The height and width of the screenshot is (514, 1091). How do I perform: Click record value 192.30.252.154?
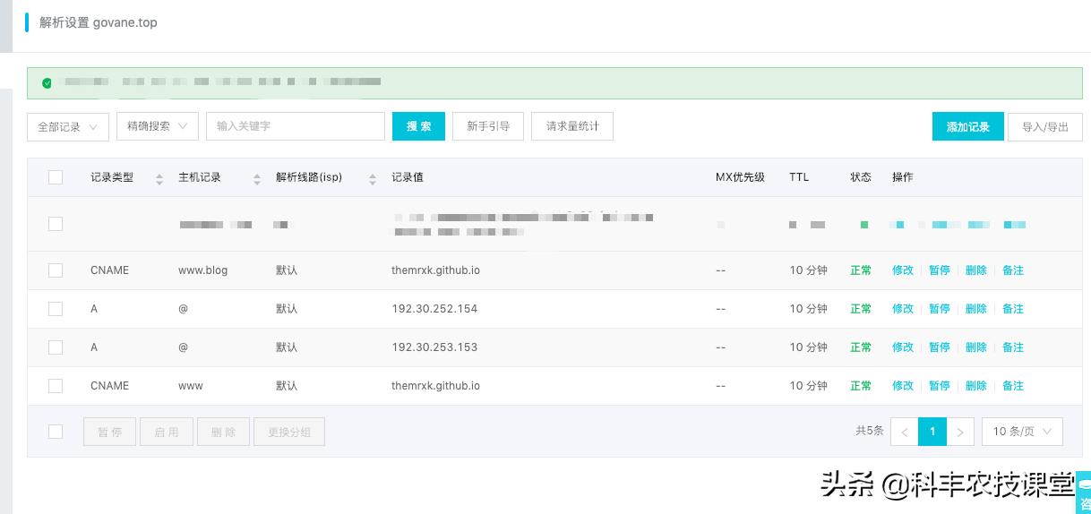coord(434,309)
